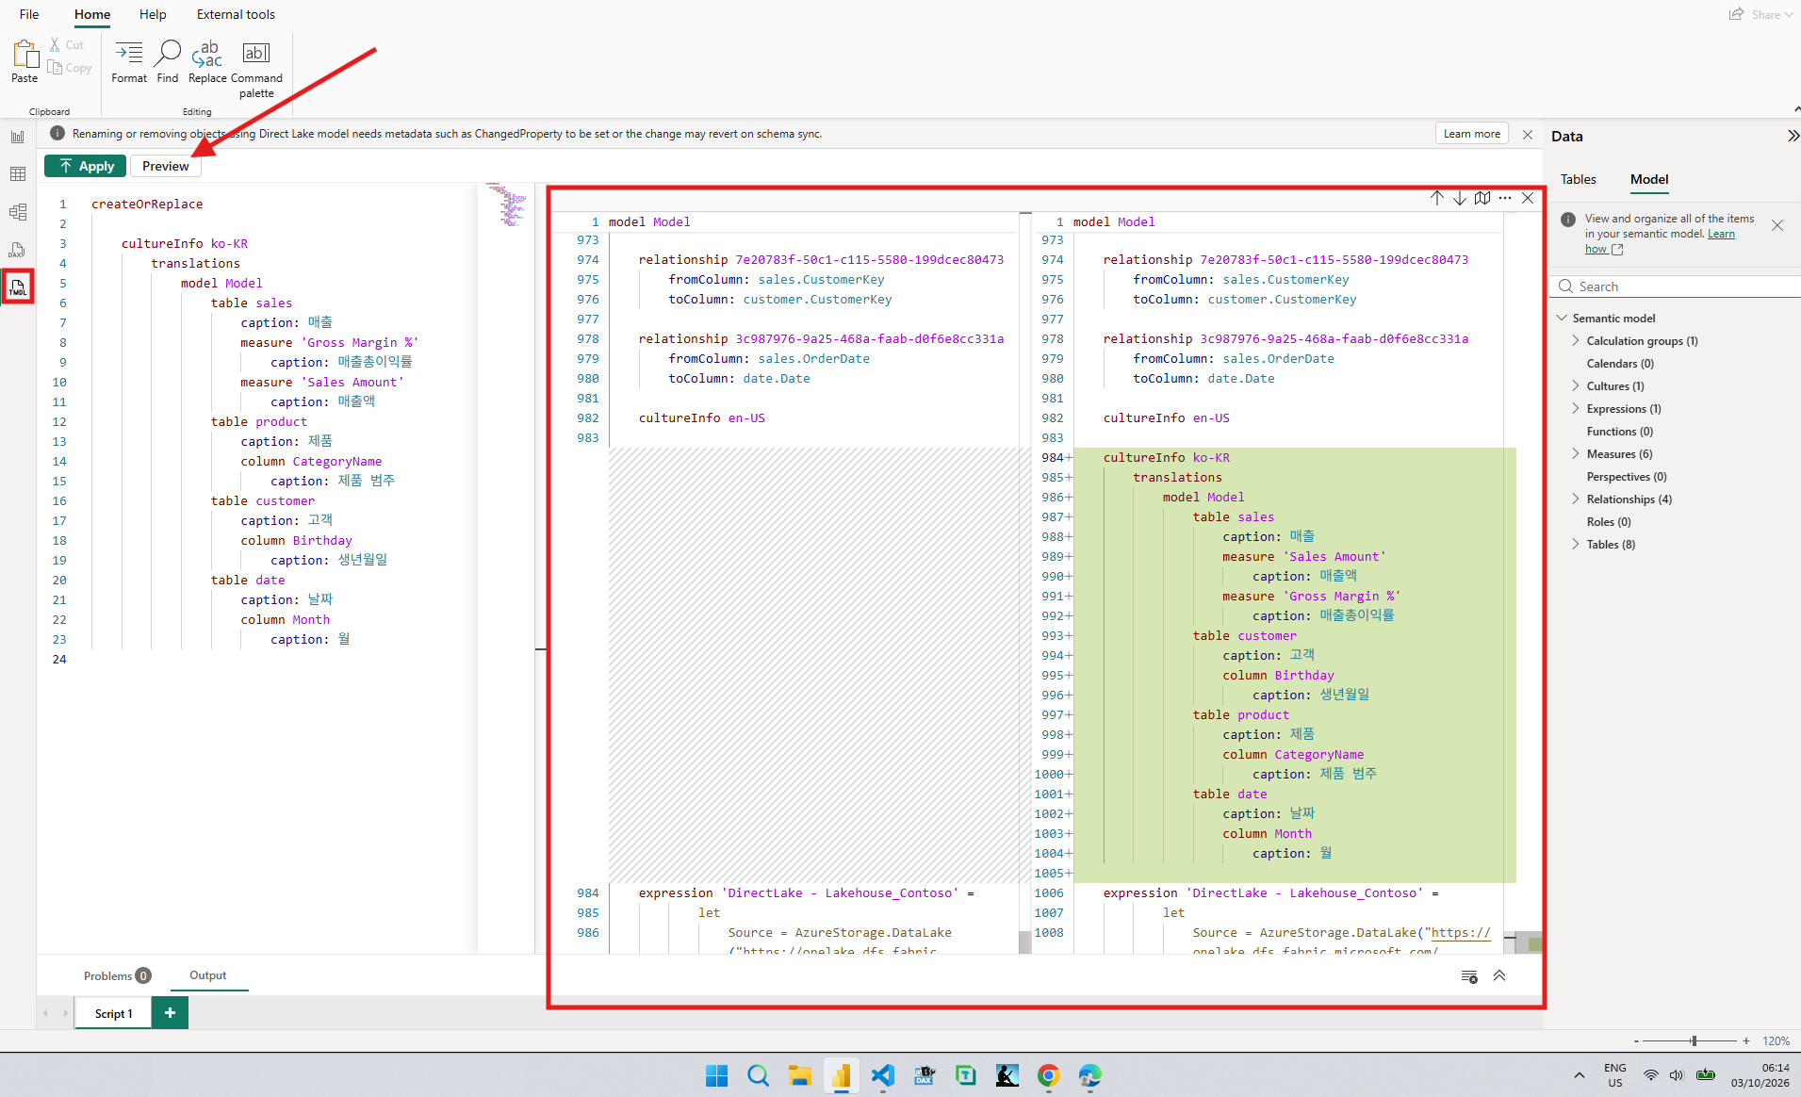Go to next difference arrow in preview

(1459, 198)
